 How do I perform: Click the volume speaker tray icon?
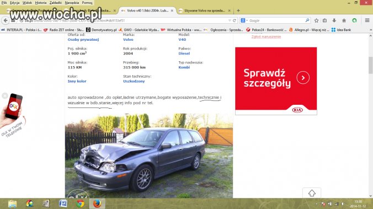coord(343,204)
